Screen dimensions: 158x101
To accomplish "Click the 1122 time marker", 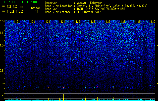I will click(32, 22).
